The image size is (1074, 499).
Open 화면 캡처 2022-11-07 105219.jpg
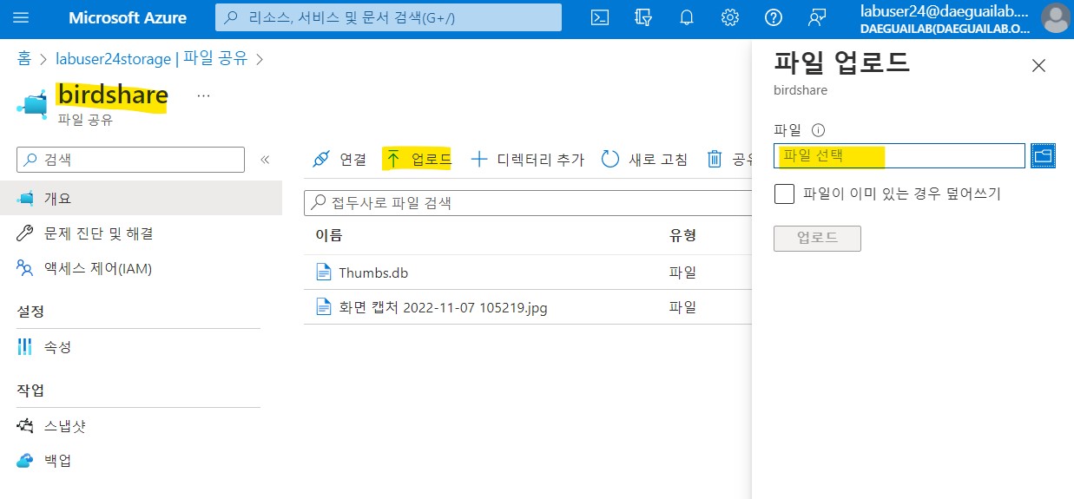pos(443,307)
